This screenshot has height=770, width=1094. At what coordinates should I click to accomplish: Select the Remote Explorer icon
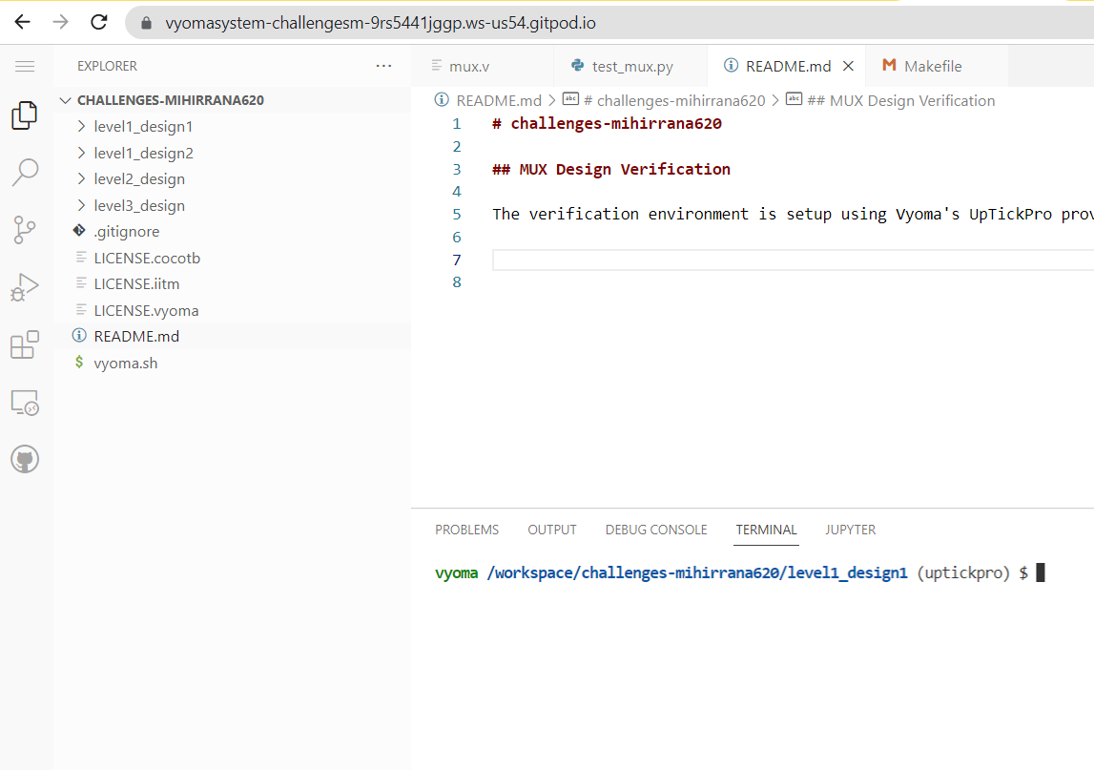(x=25, y=403)
